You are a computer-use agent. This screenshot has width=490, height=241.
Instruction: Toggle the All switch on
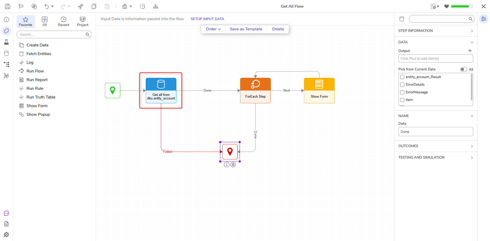click(x=464, y=69)
